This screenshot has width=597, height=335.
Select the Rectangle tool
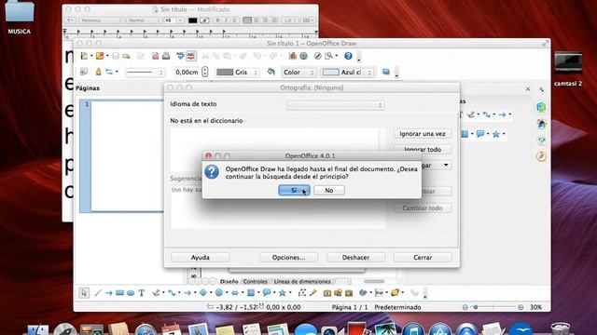coord(119,293)
